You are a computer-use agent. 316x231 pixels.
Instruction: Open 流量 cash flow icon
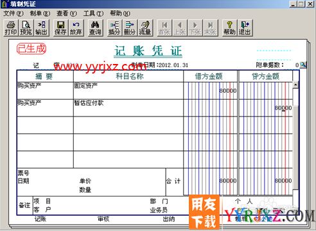pos(145,28)
